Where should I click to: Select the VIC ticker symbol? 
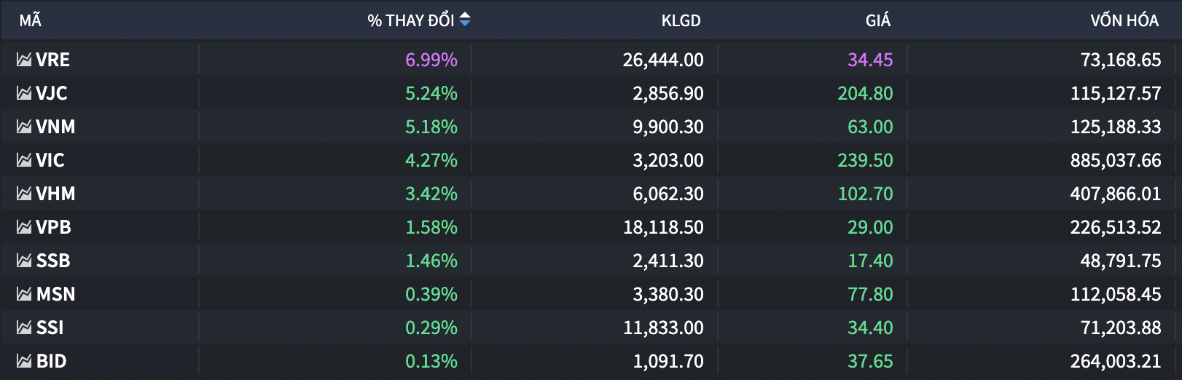tap(50, 160)
